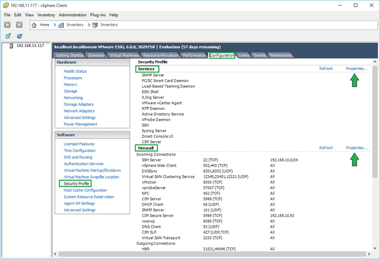
Task: Select the 192.168.11.117 host tree item
Action: pyautogui.click(x=30, y=46)
